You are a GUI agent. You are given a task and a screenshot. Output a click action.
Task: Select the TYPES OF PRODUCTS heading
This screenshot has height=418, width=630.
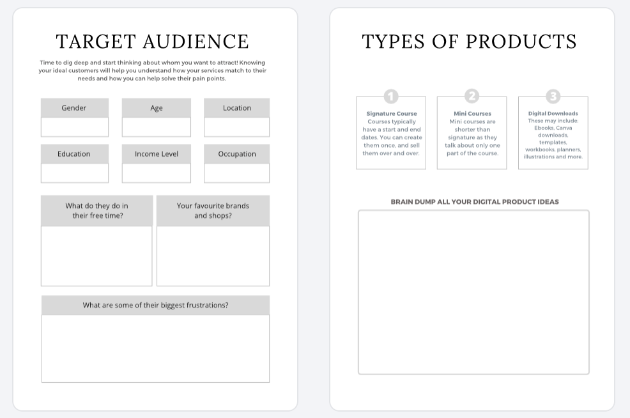[469, 42]
